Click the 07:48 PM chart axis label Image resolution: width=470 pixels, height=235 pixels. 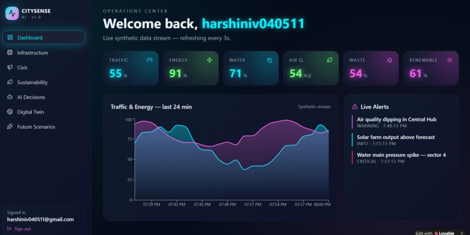(x=227, y=205)
